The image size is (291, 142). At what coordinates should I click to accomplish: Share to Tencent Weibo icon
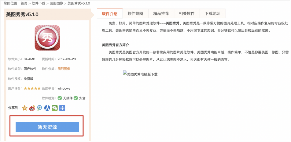[40, 108]
